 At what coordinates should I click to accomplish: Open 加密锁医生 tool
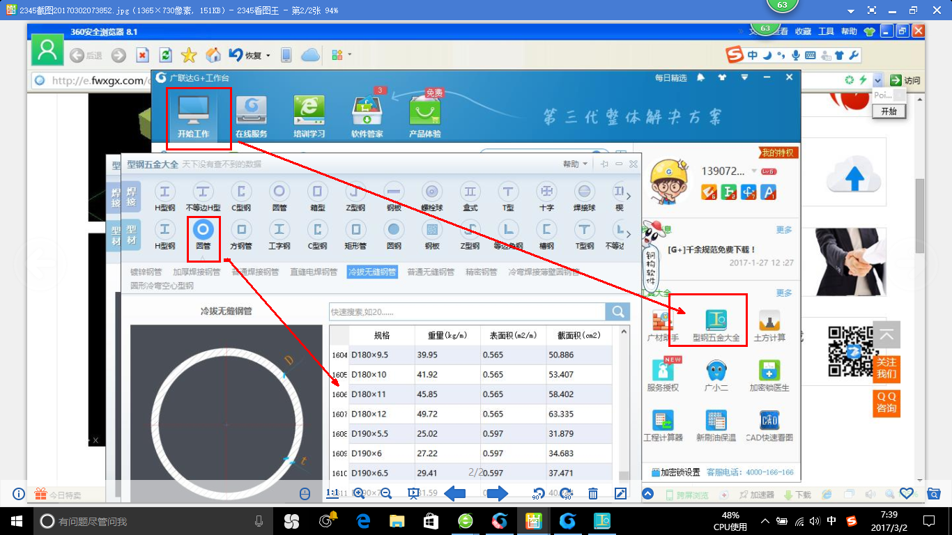(x=769, y=375)
